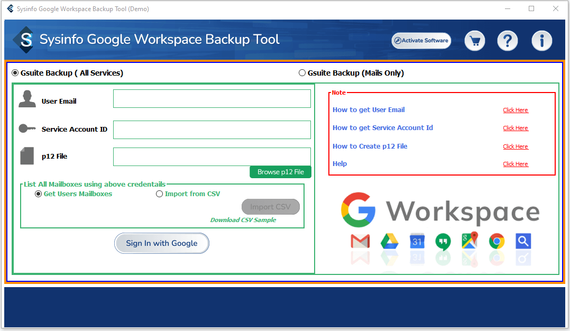Click the Google Drive icon
This screenshot has width=570, height=331.
[389, 241]
